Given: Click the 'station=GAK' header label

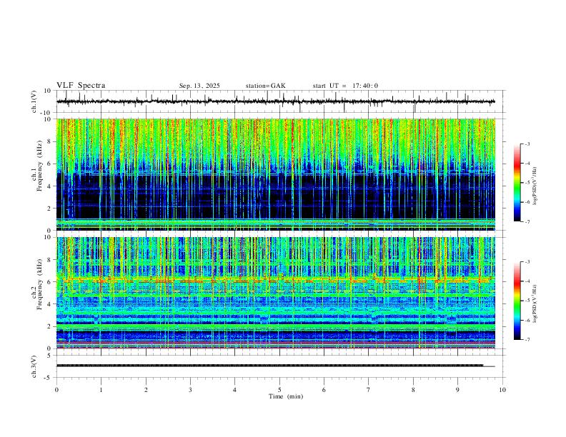Looking at the screenshot, I should tap(265, 86).
